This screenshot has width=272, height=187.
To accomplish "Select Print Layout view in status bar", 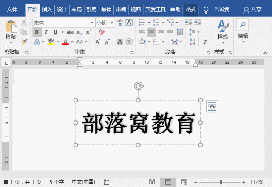I will tap(168, 182).
